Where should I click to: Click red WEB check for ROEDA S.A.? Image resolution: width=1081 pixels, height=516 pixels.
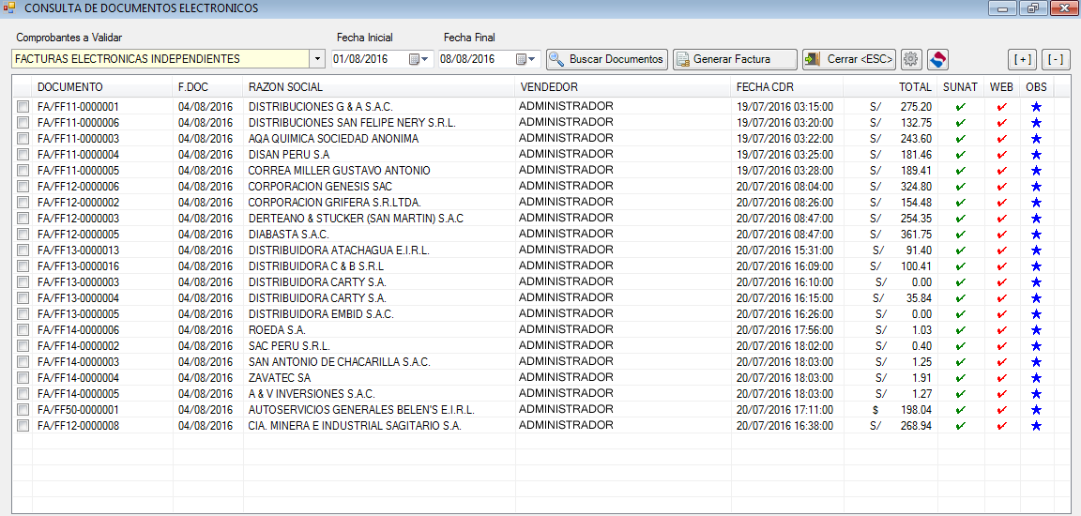pyautogui.click(x=1002, y=330)
